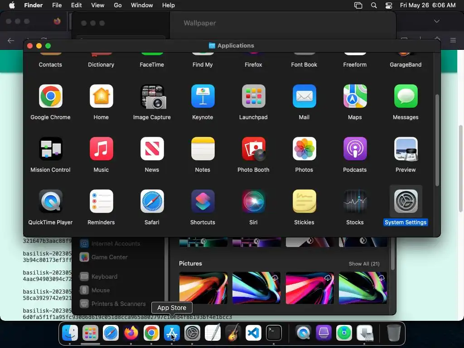
Task: Open TextEdit from the Dock
Action: 213,333
